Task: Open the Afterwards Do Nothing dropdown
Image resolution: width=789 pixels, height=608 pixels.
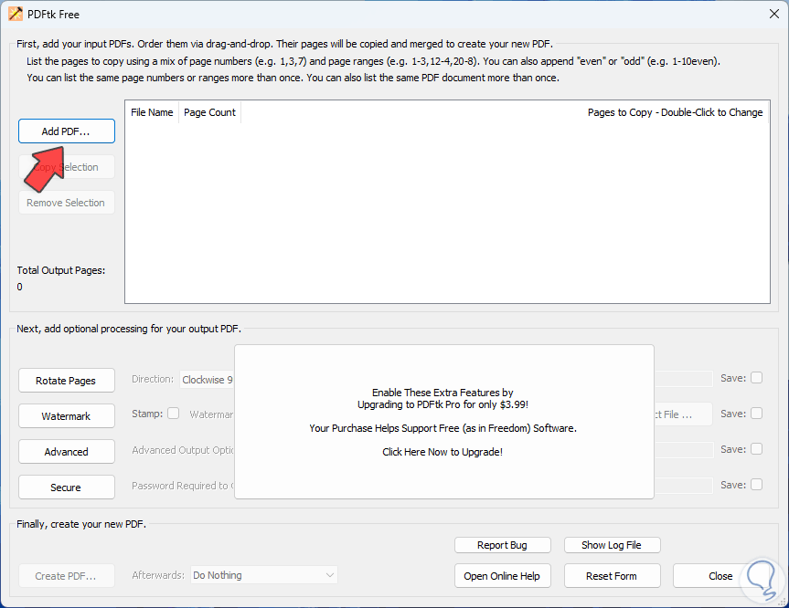Action: pos(263,575)
